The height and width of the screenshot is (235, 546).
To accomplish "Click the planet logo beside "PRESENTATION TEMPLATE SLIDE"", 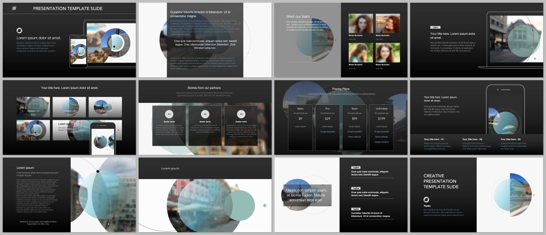I will coord(14,8).
